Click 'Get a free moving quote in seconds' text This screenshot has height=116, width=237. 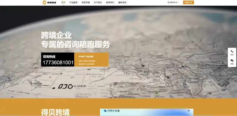tap(87, 63)
